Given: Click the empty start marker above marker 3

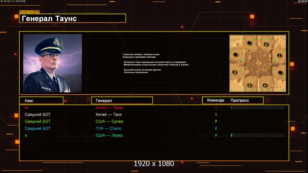Looking at the screenshot, I should 235,55.
